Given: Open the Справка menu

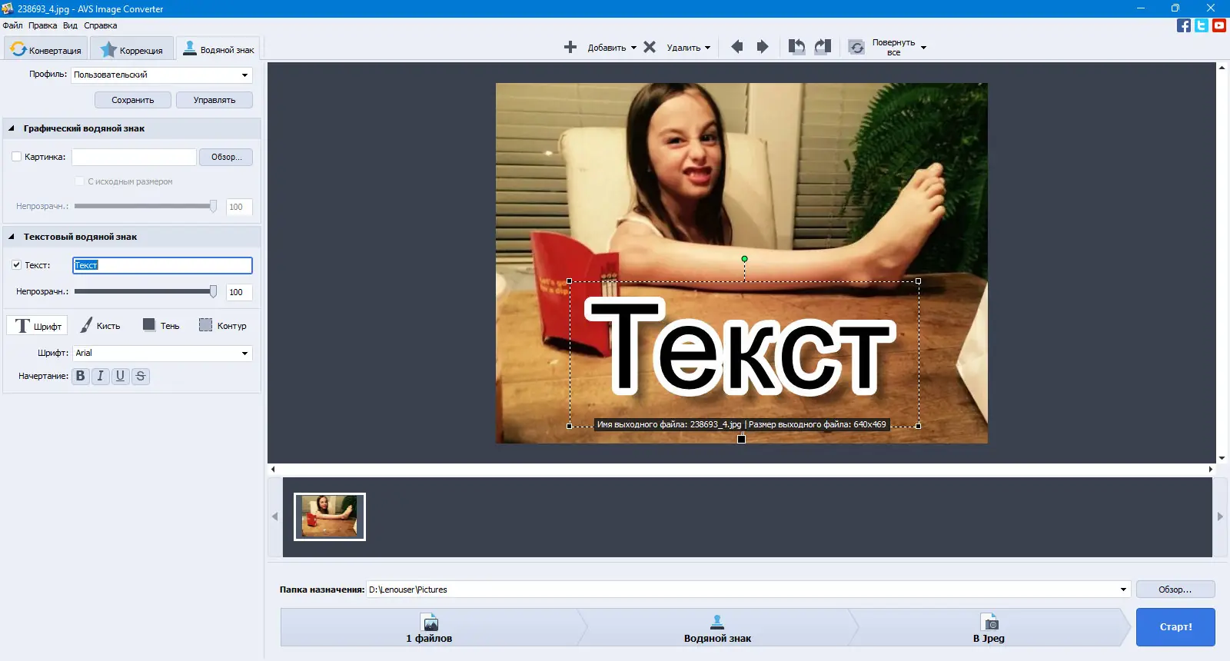Looking at the screenshot, I should coord(101,25).
